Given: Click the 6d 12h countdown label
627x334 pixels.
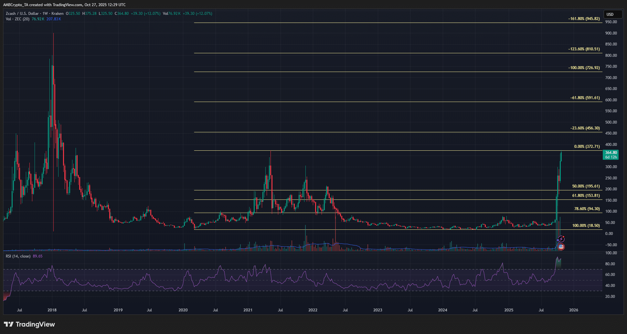Looking at the screenshot, I should click(611, 157).
